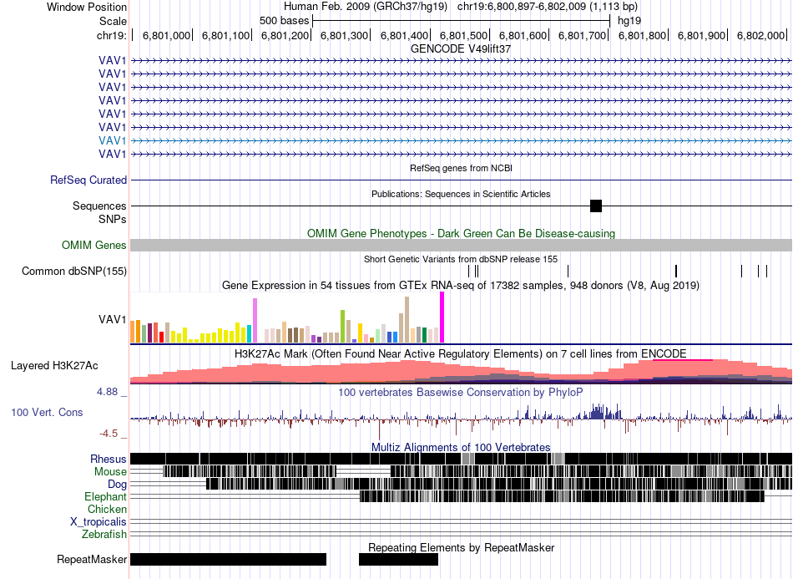Click the '500 bases' scale bar label
793x579 pixels.
pyautogui.click(x=284, y=21)
